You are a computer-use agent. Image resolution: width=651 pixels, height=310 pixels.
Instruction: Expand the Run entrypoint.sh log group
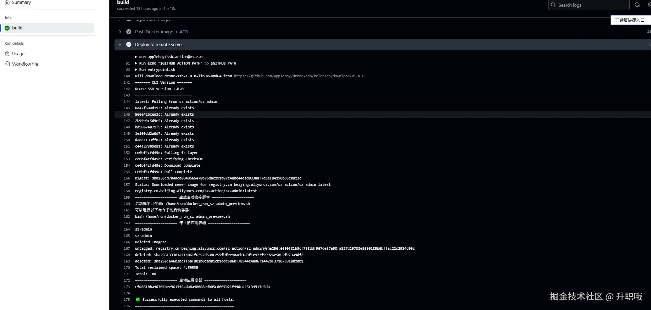136,70
